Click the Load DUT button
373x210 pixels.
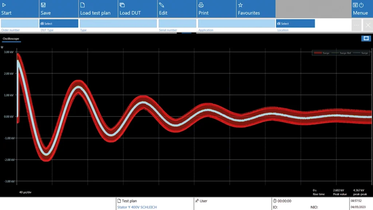pos(137,9)
